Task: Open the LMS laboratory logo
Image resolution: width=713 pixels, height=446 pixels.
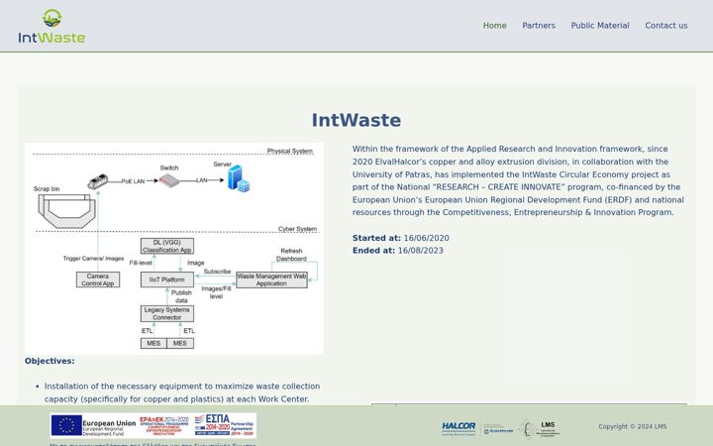Action: (541, 429)
